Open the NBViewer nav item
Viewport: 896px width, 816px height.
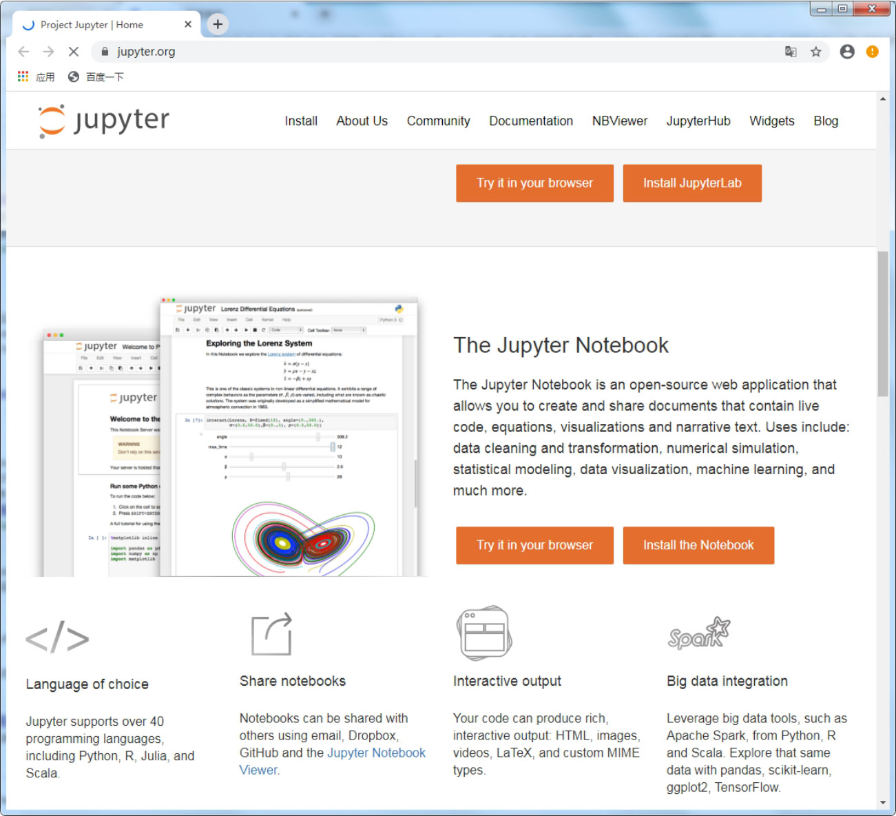(x=620, y=121)
